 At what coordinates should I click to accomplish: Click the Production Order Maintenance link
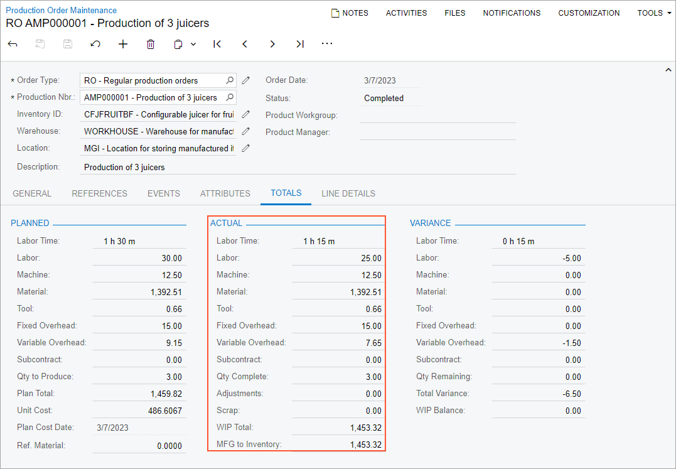(x=61, y=10)
